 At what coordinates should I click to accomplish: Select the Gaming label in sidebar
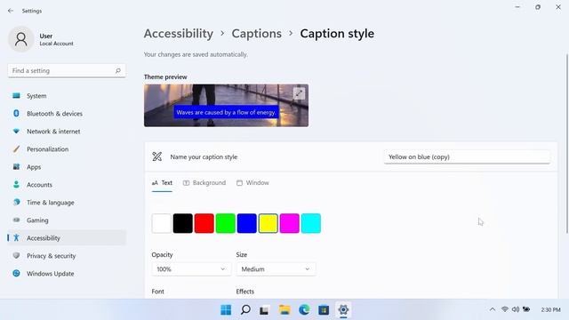[37, 220]
